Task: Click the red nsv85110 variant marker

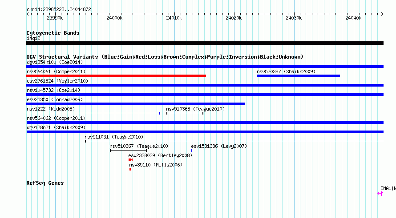Action: [x=130, y=169]
